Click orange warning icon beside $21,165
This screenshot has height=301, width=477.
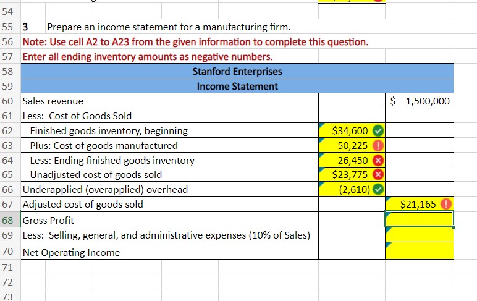pos(446,204)
